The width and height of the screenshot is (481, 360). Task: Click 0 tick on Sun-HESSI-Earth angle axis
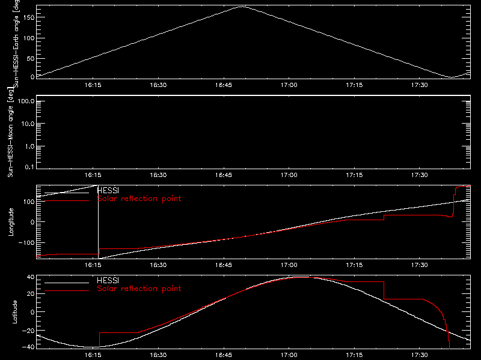click(x=33, y=77)
